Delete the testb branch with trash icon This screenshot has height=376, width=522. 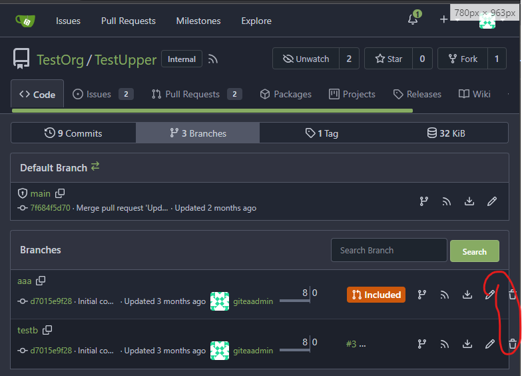(x=512, y=344)
